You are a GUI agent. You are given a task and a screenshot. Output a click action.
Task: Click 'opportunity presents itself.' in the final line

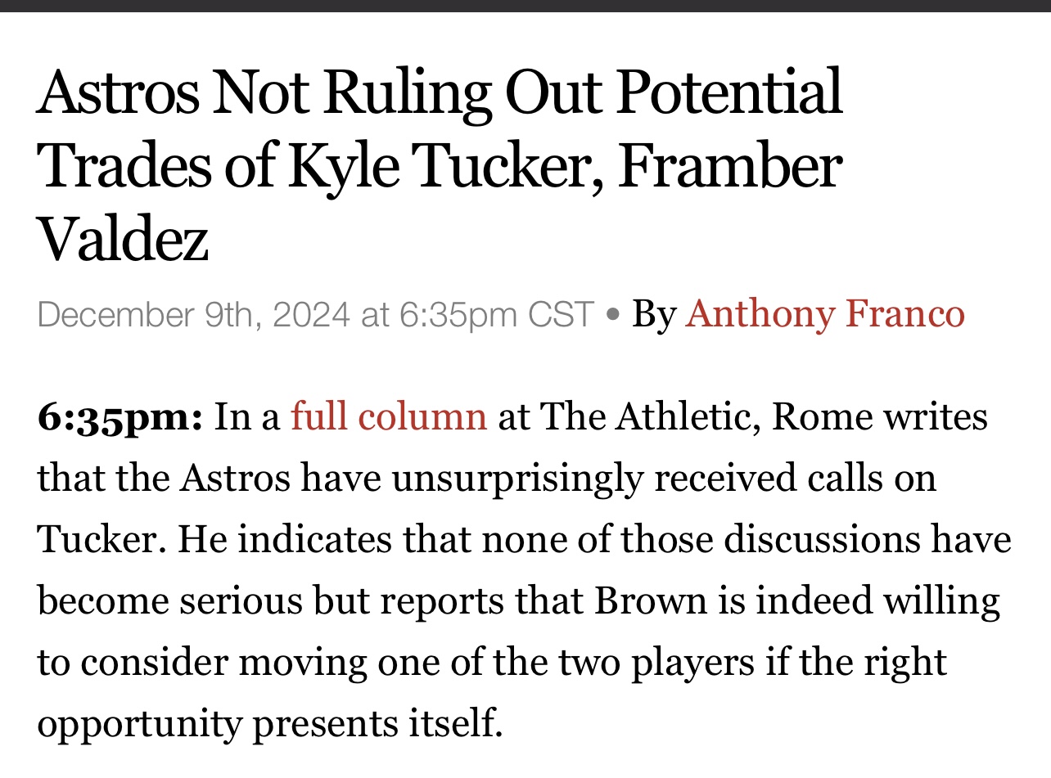(x=270, y=724)
